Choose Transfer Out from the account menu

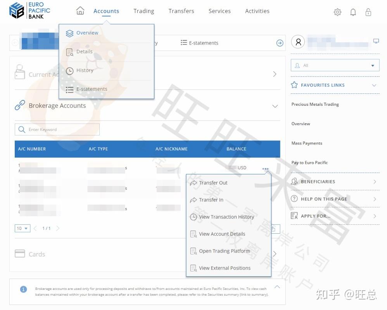click(x=228, y=183)
